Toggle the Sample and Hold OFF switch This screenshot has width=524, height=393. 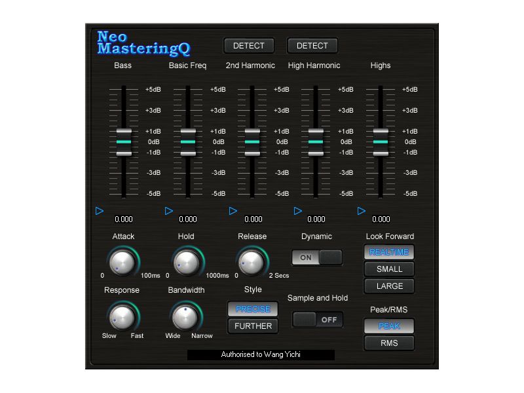(317, 320)
